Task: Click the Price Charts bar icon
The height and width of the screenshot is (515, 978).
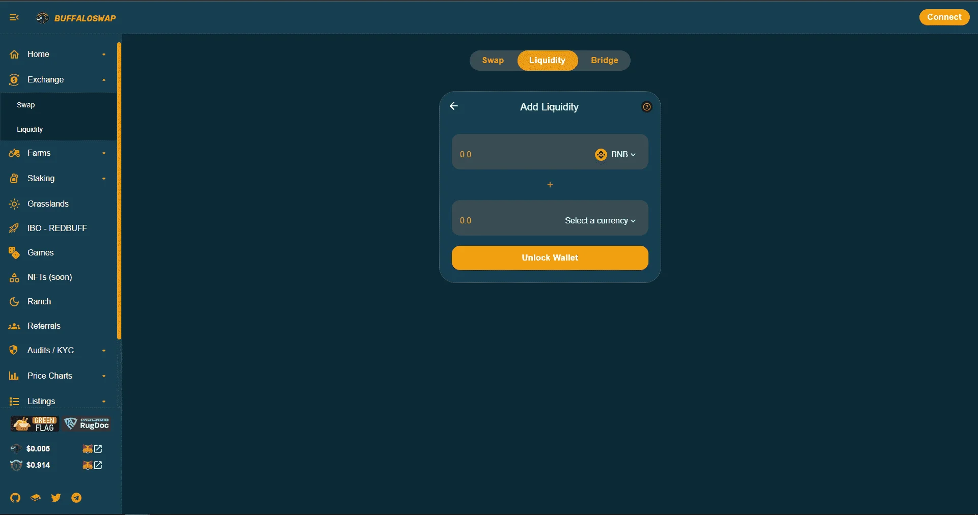Action: coord(14,376)
